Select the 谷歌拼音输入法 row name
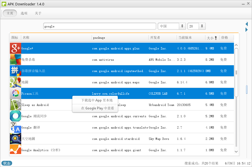252x167 pixels. 33,71
